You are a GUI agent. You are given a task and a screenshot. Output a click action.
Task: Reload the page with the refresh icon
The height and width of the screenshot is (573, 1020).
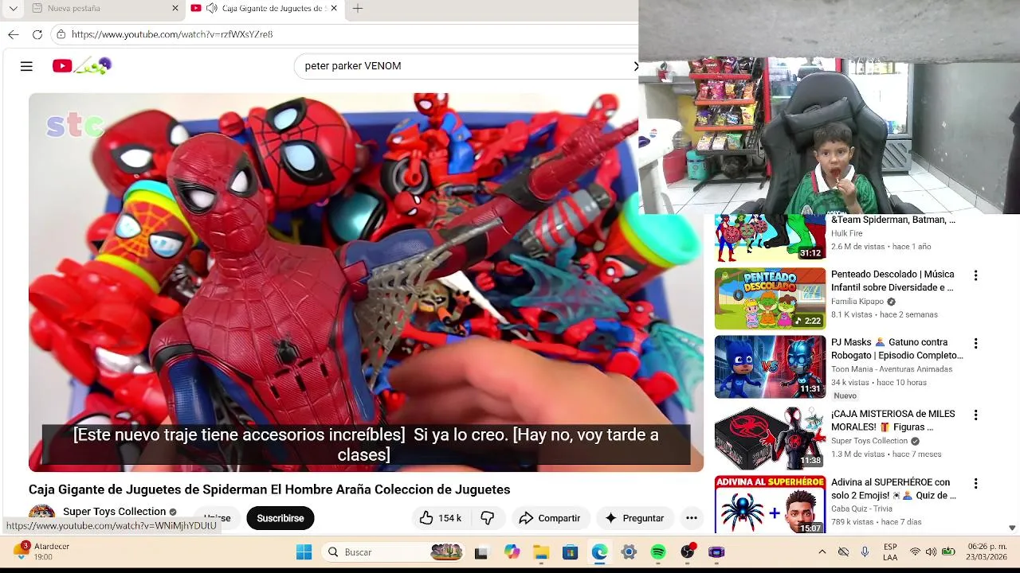[x=37, y=34]
